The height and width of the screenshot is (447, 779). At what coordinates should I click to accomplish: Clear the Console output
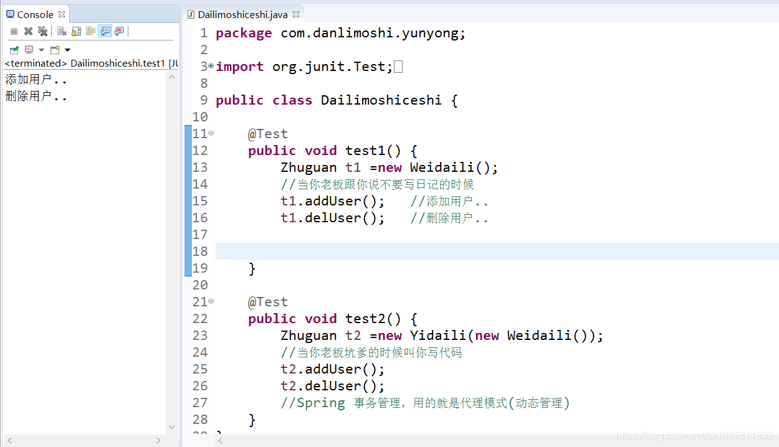coord(62,31)
